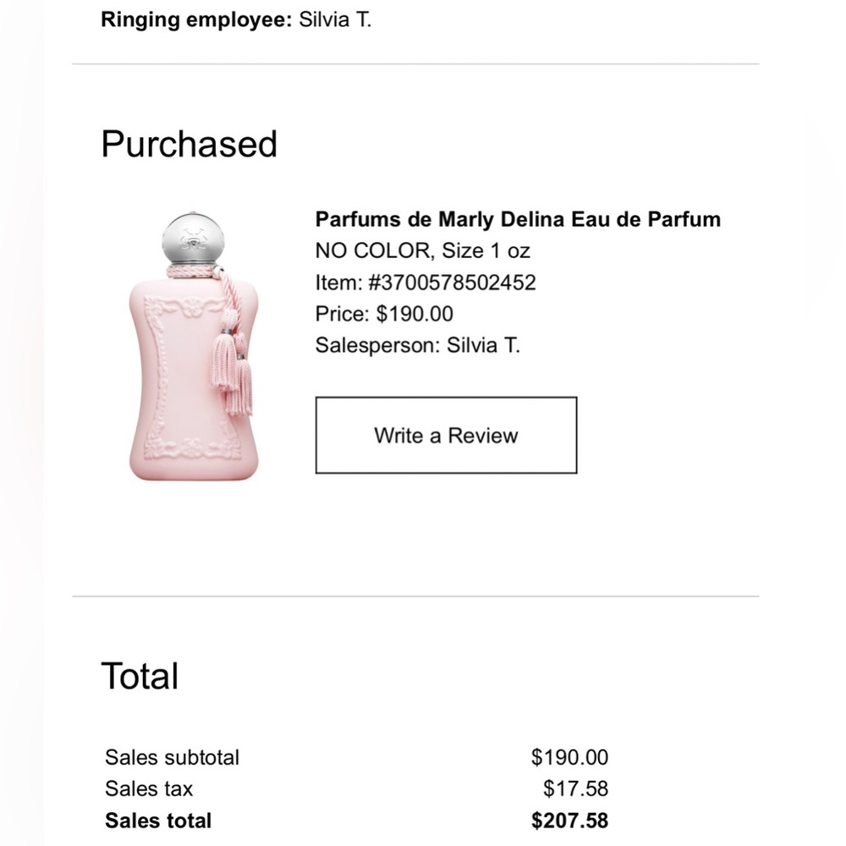Click the Total section heading

(x=140, y=677)
